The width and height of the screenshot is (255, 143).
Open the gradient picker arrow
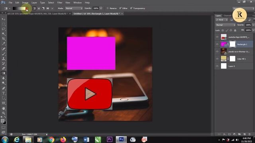click(x=27, y=8)
